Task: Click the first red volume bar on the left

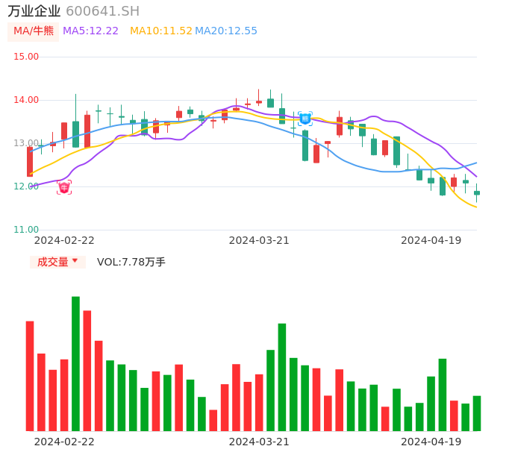Action: click(x=30, y=375)
